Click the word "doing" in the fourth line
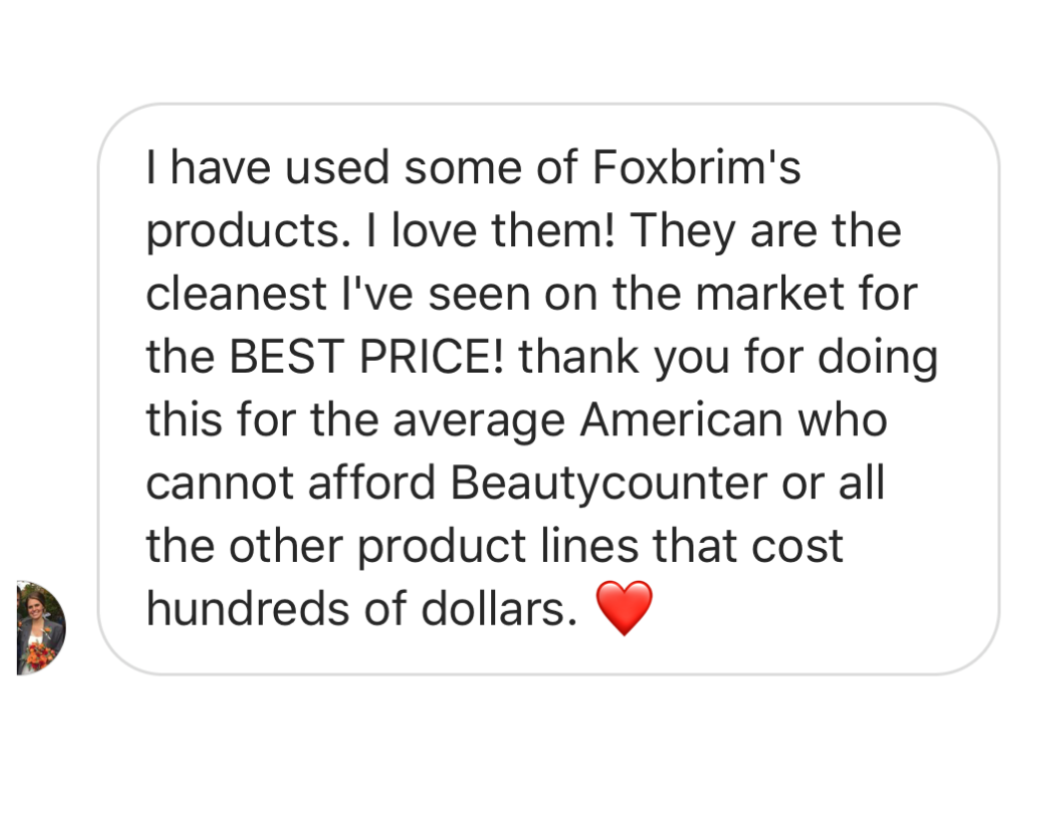 pos(878,359)
